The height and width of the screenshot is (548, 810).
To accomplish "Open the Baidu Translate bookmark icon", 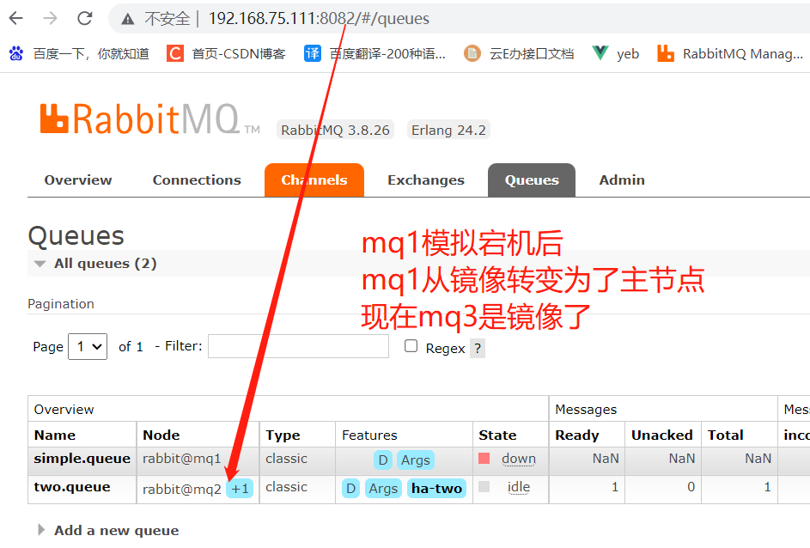I will coord(313,53).
